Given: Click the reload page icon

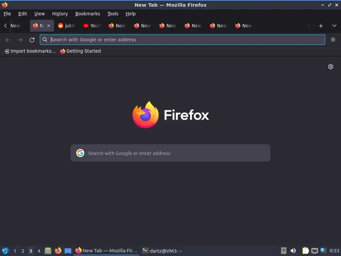Looking at the screenshot, I should [32, 40].
